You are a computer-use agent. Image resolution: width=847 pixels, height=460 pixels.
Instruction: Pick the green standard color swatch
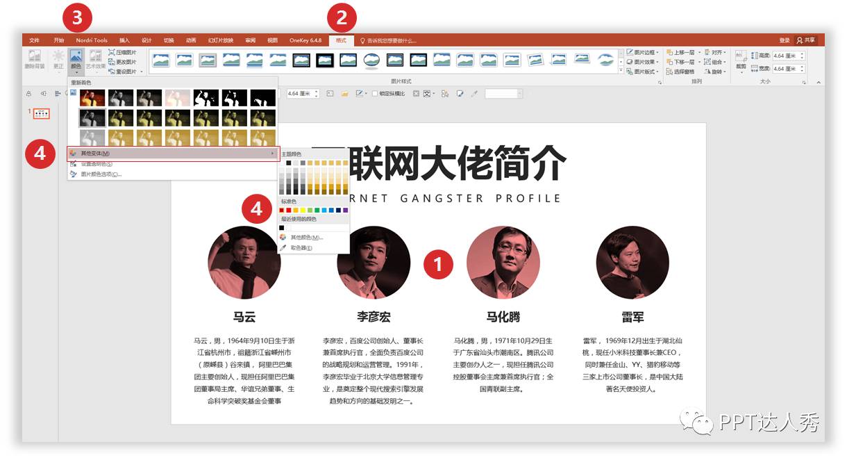(317, 210)
